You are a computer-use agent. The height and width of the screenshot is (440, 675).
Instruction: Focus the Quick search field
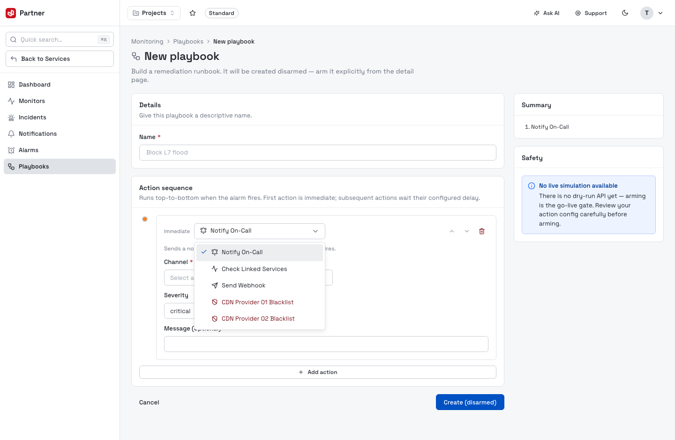point(60,39)
